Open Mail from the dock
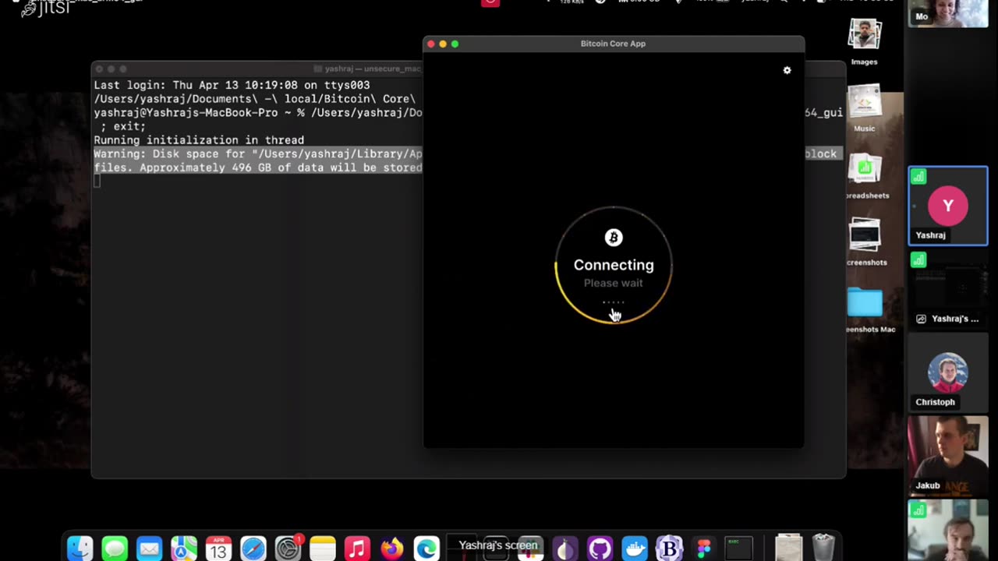This screenshot has height=561, width=998. pos(149,549)
